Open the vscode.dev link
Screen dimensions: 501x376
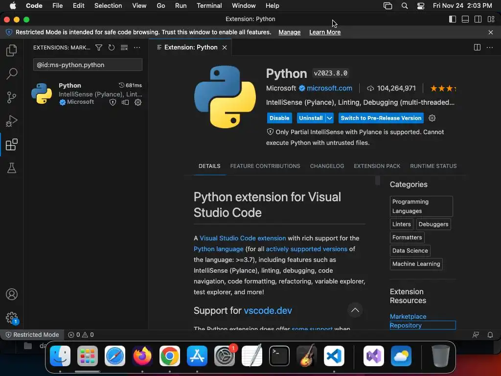click(268, 310)
